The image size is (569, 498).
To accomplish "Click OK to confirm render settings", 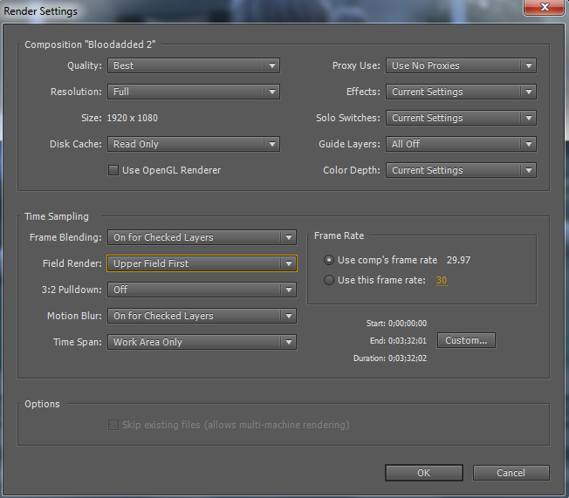I will click(x=424, y=473).
